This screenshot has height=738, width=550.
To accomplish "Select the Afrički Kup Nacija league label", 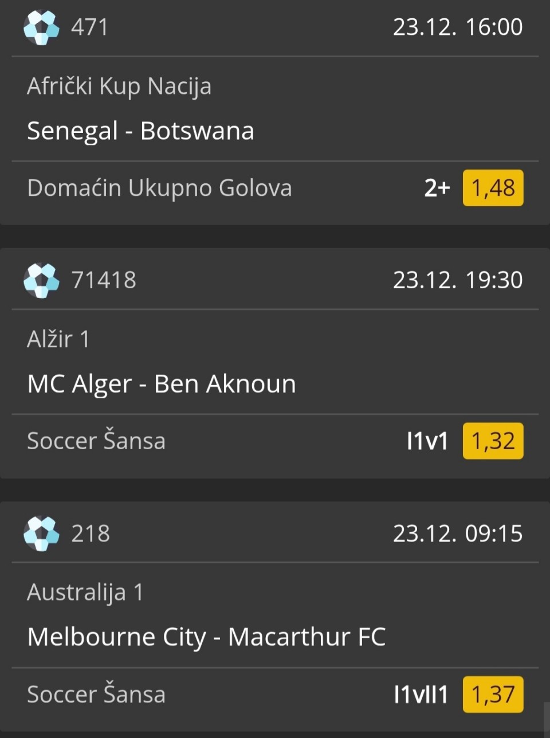I will click(119, 87).
